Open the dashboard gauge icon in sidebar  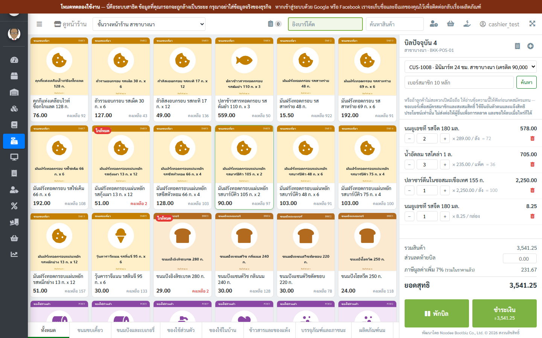[x=14, y=60]
